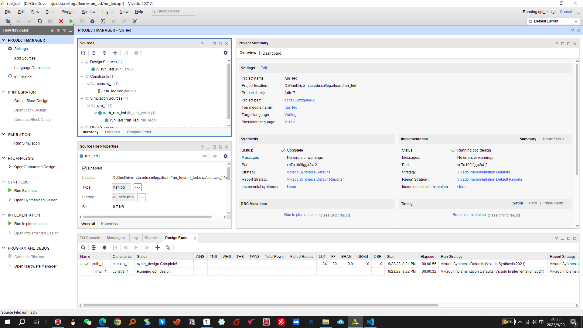Click the Quick Access search field
This screenshot has width=583, height=328.
(172, 11)
